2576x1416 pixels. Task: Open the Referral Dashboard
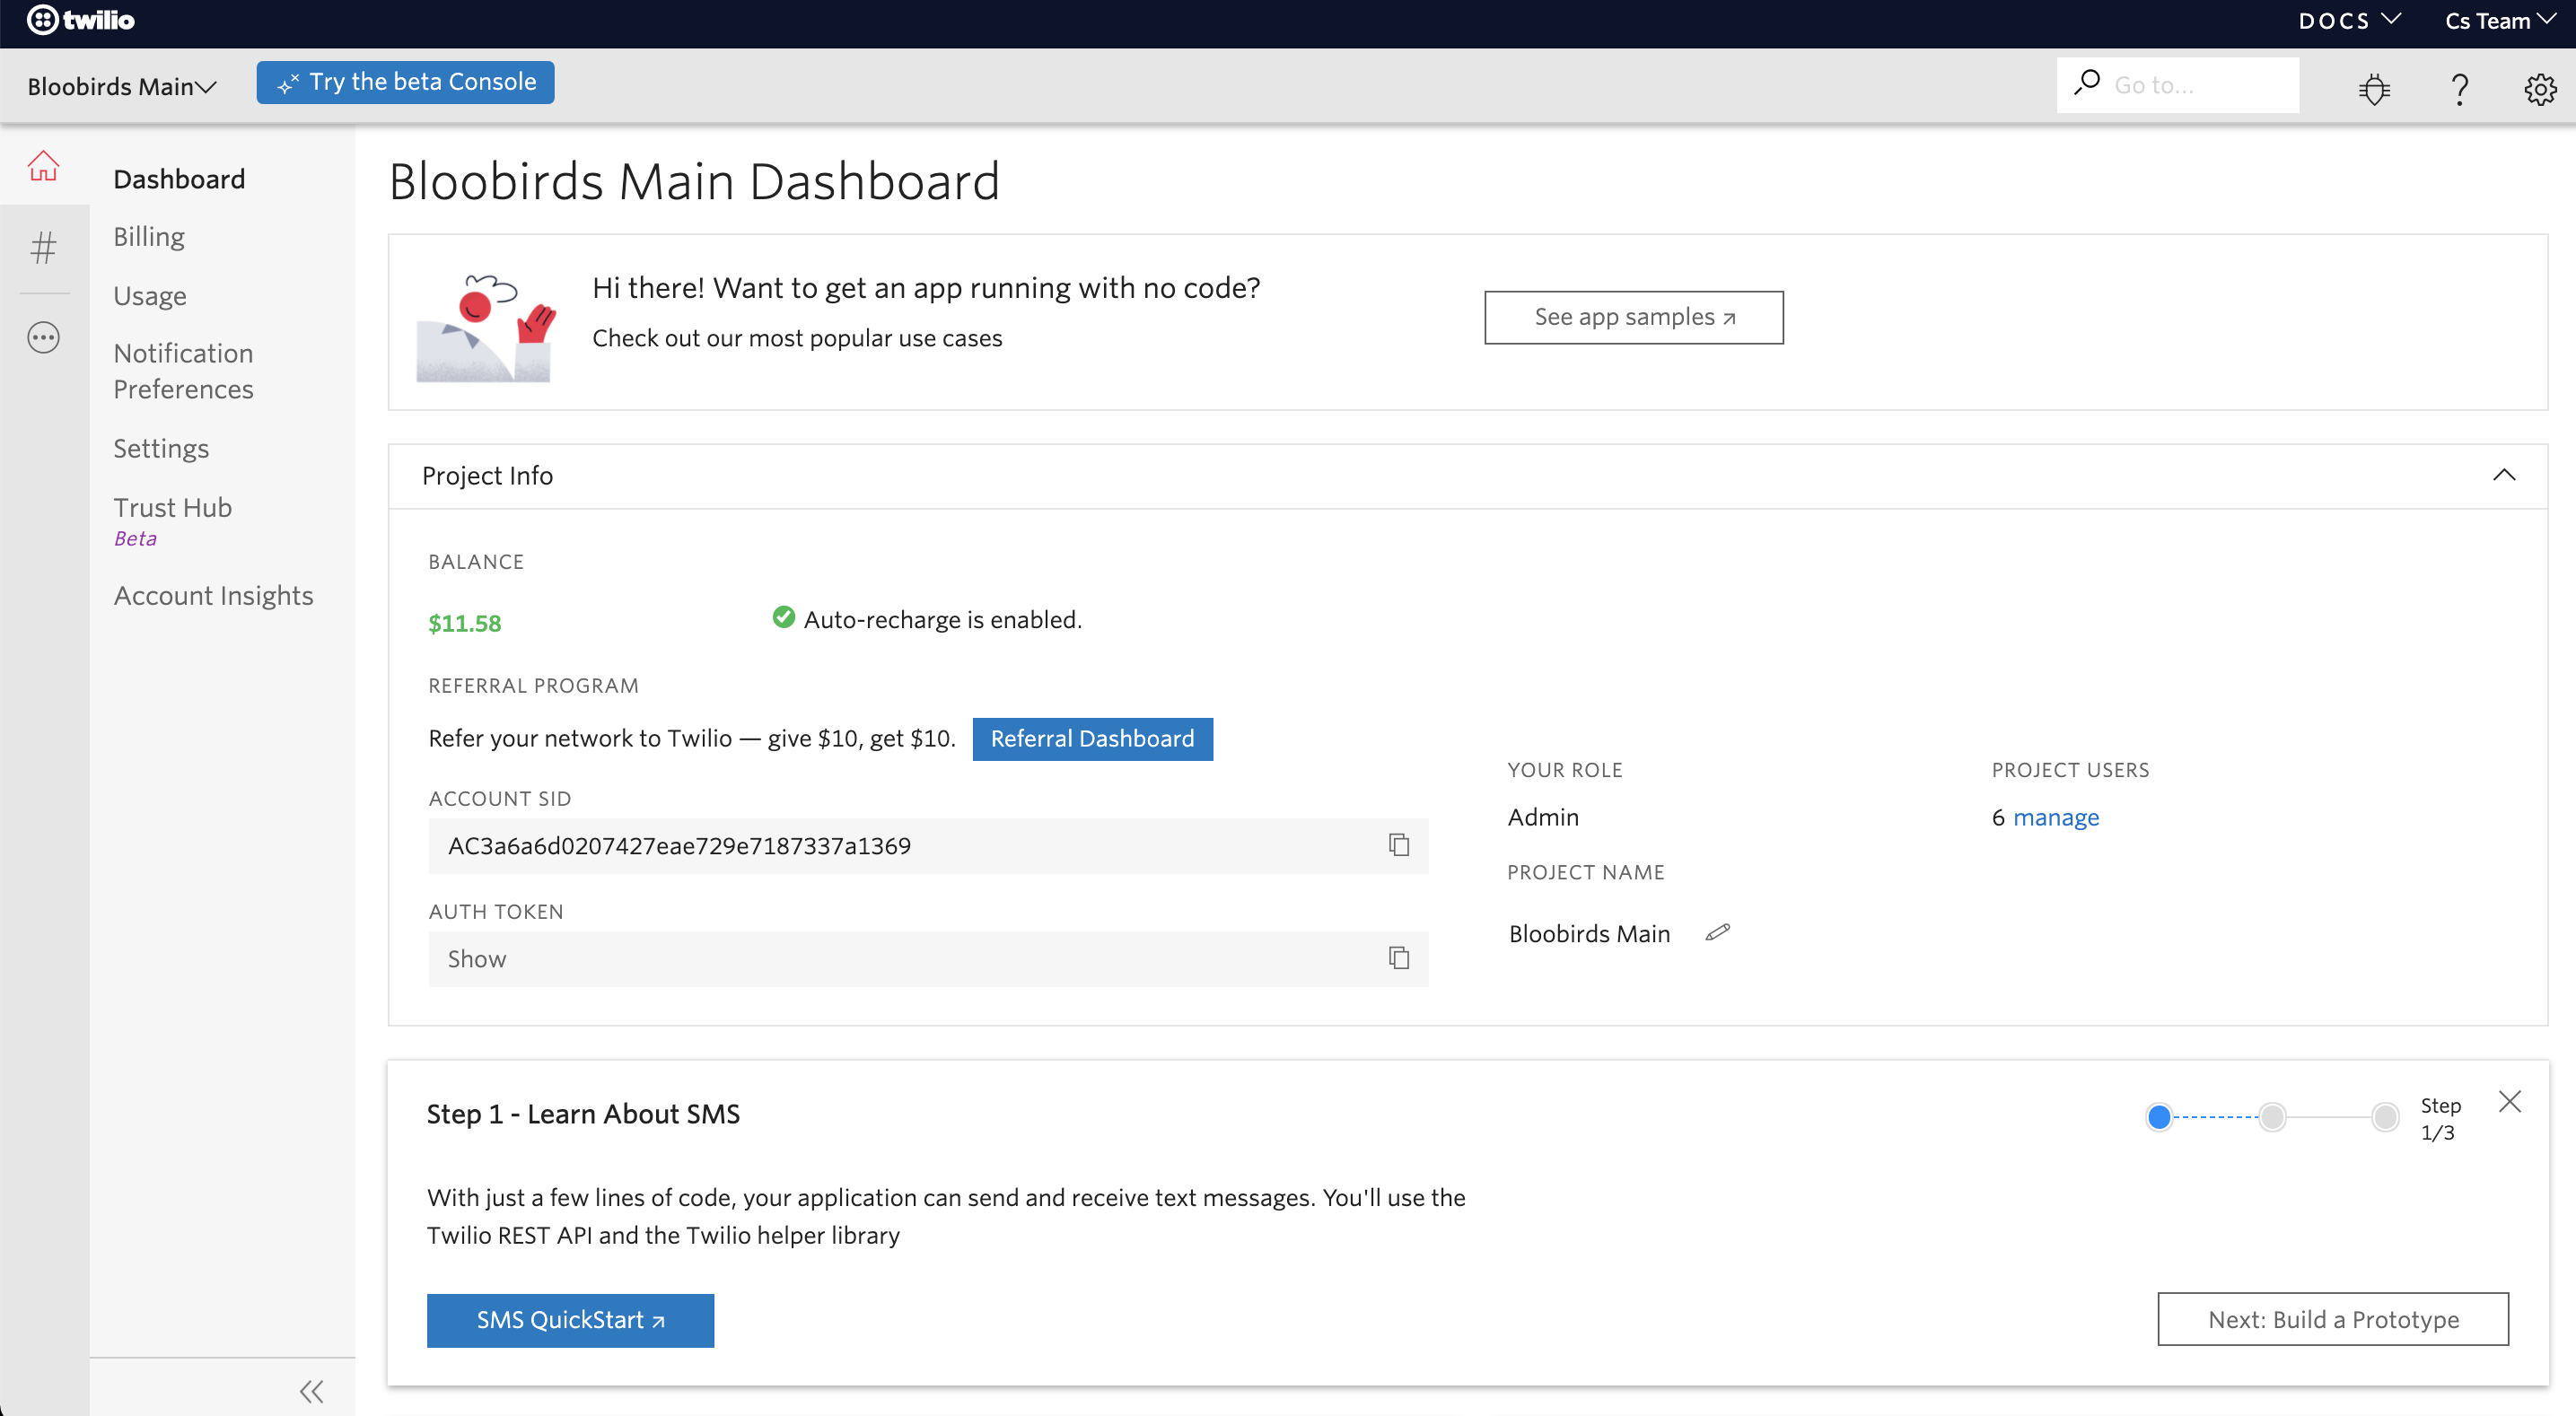coord(1092,738)
